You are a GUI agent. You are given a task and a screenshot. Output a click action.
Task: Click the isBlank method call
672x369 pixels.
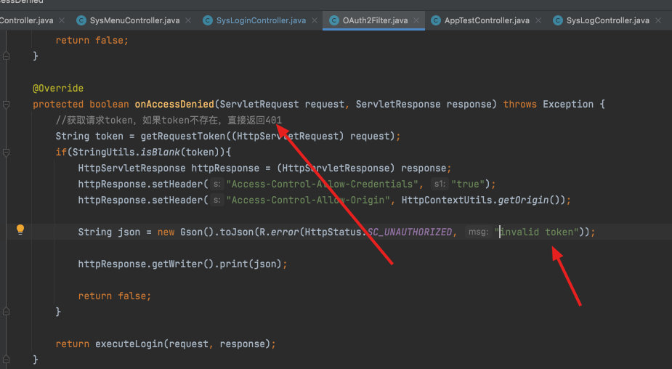click(x=161, y=152)
